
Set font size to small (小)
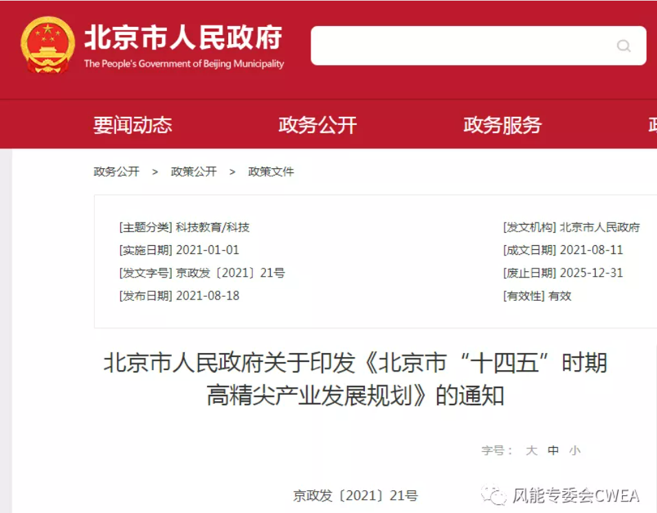click(575, 451)
